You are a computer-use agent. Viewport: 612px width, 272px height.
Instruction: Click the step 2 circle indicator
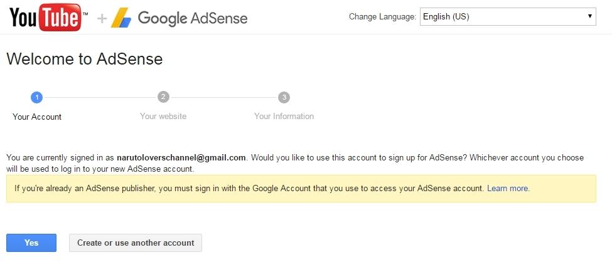pos(163,97)
